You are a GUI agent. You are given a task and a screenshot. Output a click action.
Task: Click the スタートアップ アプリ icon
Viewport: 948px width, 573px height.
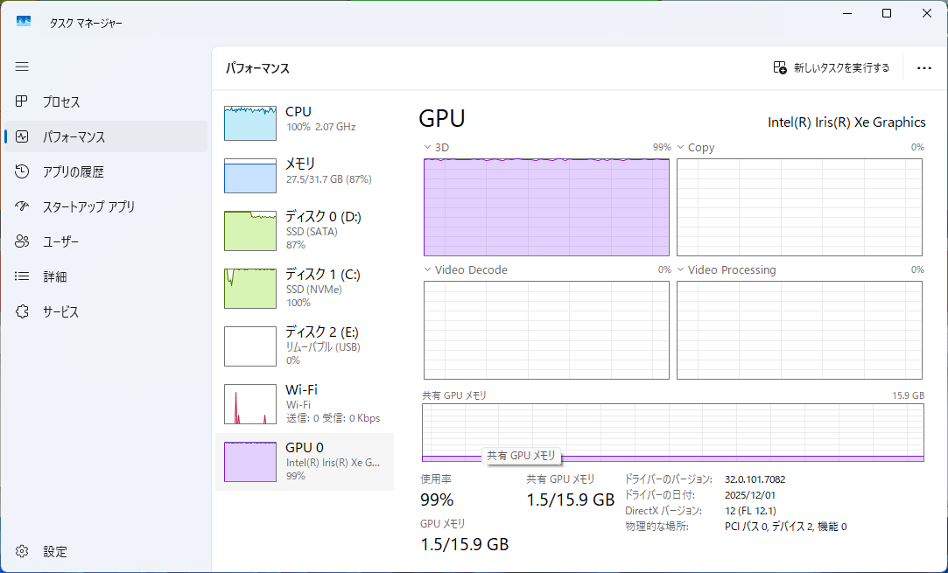pyautogui.click(x=23, y=206)
